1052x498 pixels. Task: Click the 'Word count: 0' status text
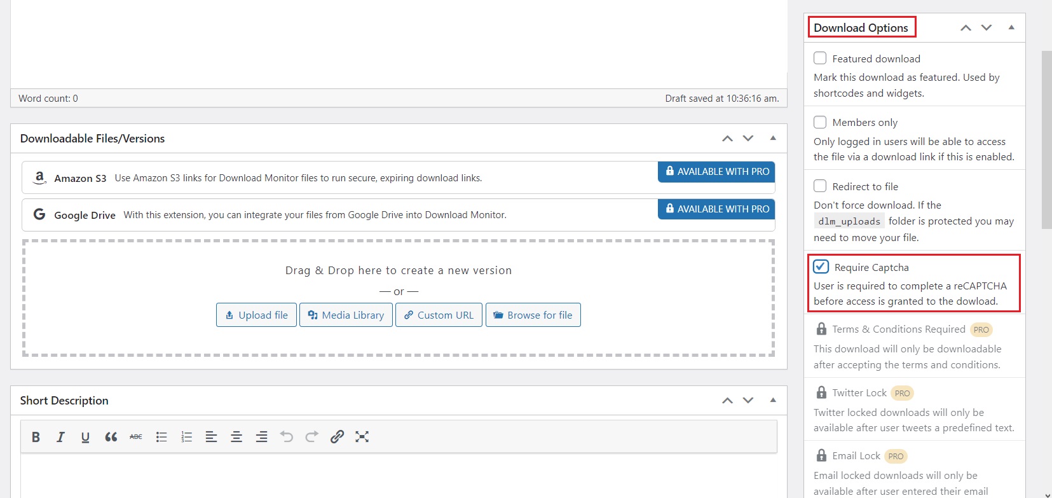(48, 99)
